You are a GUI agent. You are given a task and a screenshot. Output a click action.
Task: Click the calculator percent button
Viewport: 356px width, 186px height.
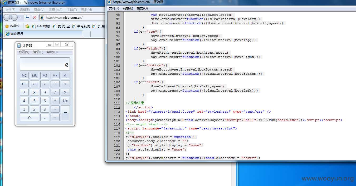coord(65,92)
